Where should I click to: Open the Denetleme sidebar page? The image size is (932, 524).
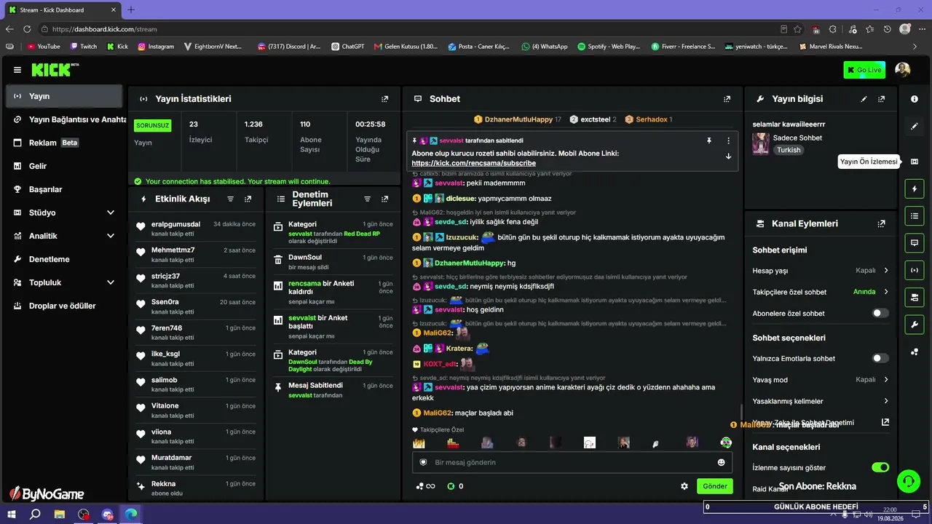point(64,259)
